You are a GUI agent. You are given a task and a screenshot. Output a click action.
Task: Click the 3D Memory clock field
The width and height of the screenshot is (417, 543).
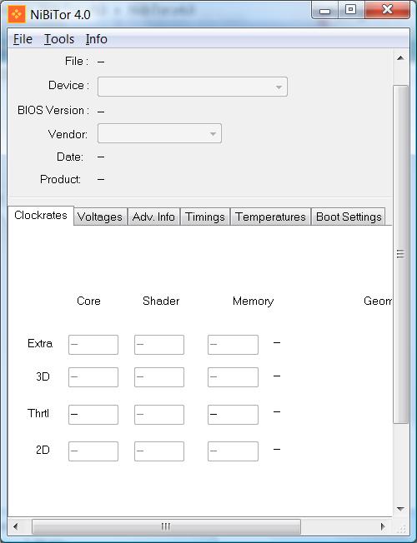(x=234, y=377)
